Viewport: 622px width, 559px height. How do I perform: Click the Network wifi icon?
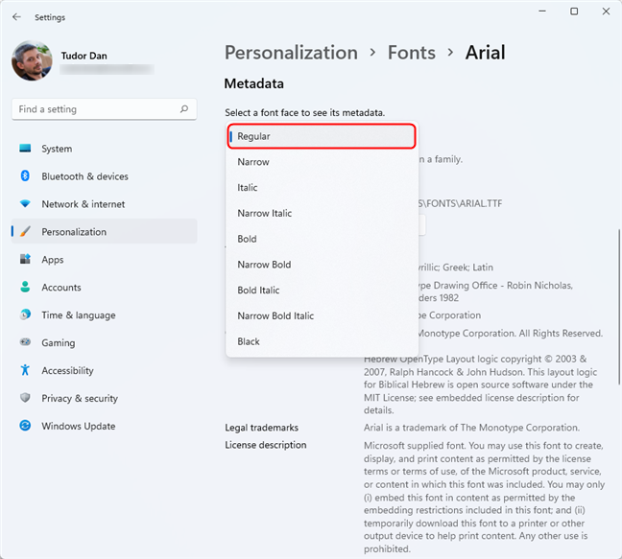25,203
